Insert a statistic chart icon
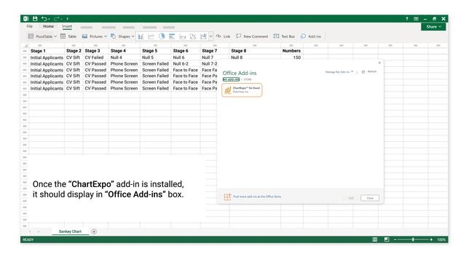 [183, 36]
